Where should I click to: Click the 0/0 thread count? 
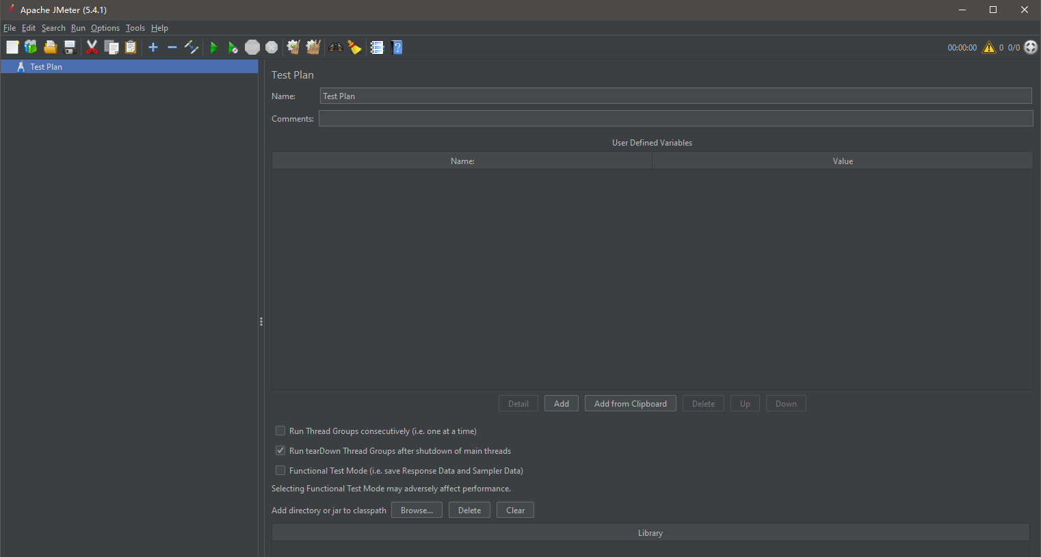(x=1014, y=48)
